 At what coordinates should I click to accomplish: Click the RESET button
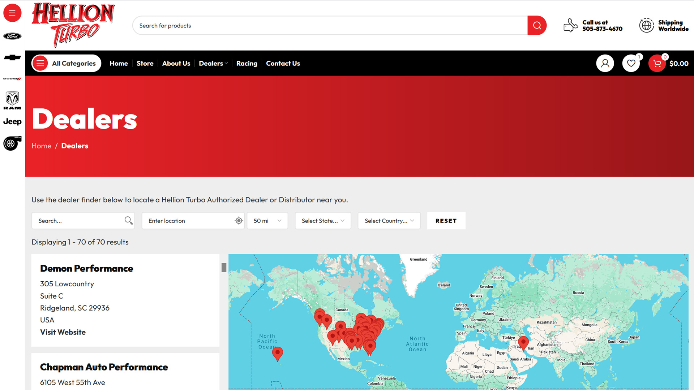click(x=446, y=221)
